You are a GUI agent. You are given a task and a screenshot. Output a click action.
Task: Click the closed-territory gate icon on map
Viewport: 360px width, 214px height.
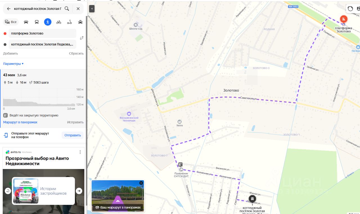[180, 165]
